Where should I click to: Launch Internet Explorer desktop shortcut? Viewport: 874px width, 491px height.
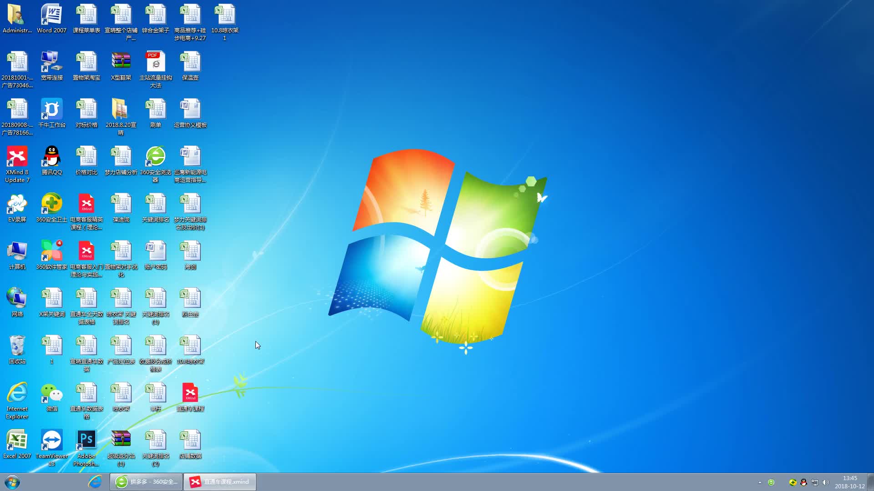click(17, 401)
